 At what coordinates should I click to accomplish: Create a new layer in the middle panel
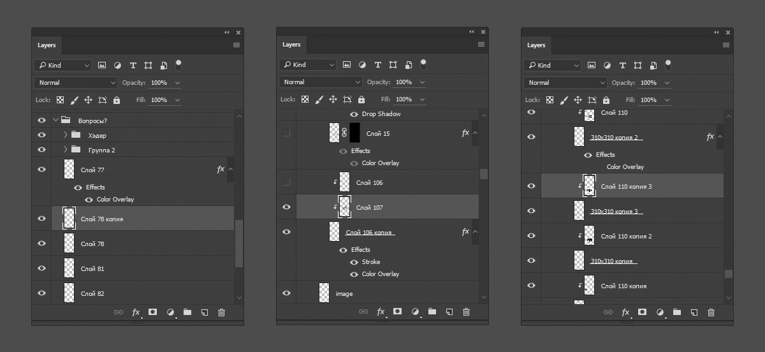449,312
